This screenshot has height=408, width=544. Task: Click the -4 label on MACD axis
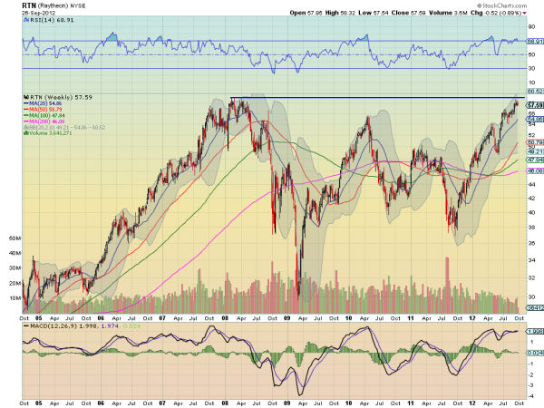pos(531,396)
